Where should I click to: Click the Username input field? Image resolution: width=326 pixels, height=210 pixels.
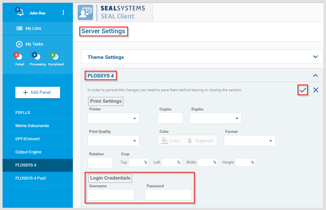pyautogui.click(x=111, y=195)
